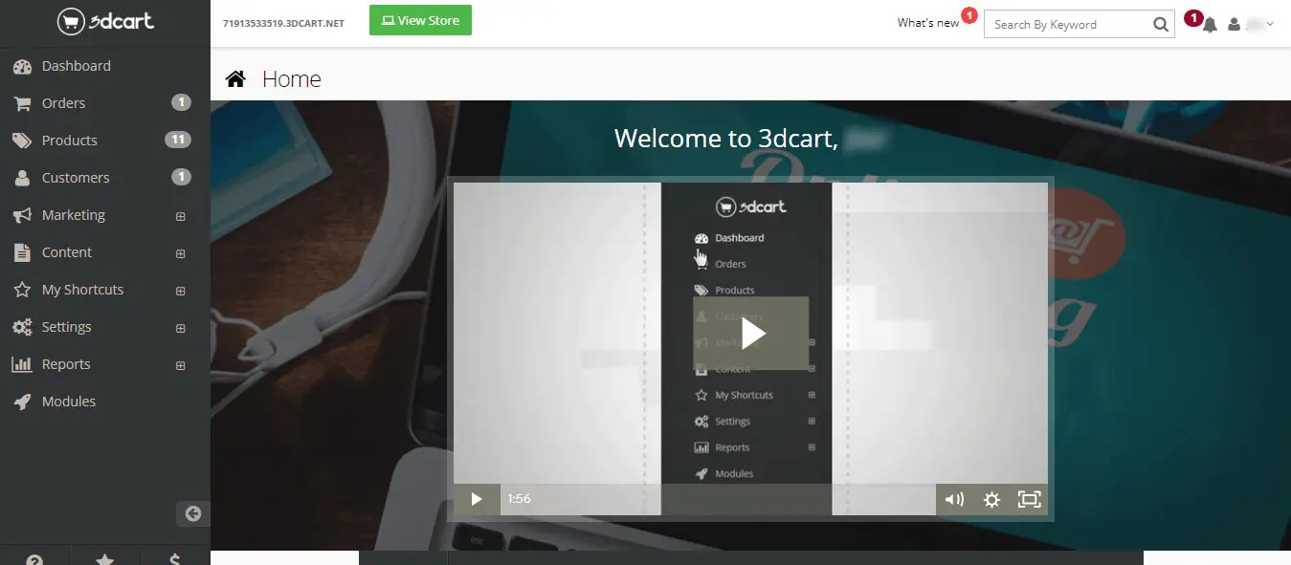Enter video fullscreen mode
Viewport: 1291px width, 565px height.
pos(1029,499)
